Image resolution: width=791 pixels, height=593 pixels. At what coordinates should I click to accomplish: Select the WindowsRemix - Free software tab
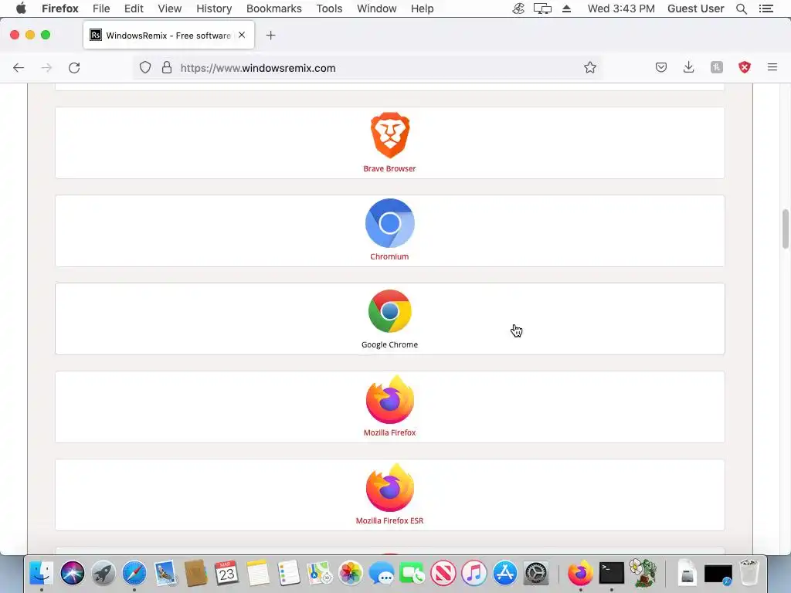[x=168, y=35]
